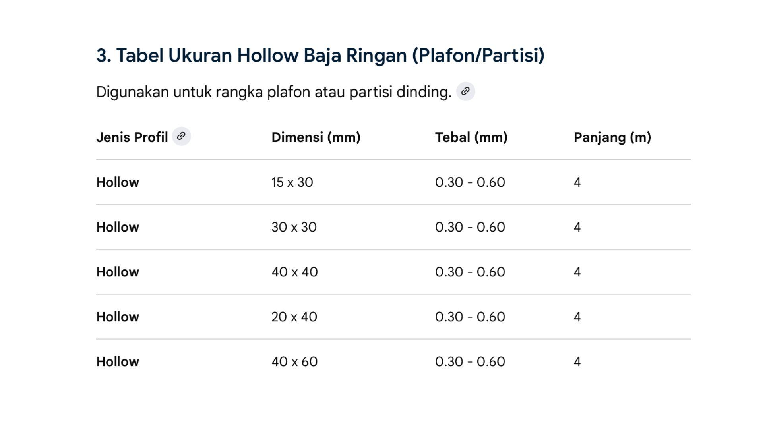
Task: Click the 30 x 30 dimension cell
Action: click(294, 227)
